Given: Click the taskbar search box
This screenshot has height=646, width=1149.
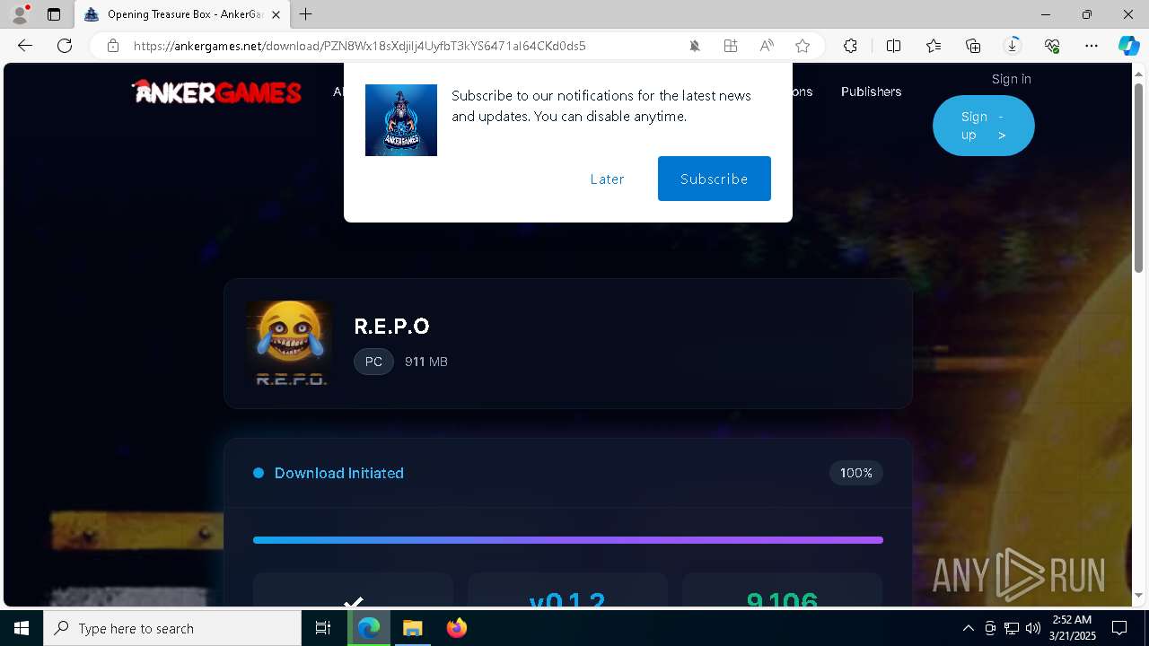Looking at the screenshot, I should tap(172, 628).
